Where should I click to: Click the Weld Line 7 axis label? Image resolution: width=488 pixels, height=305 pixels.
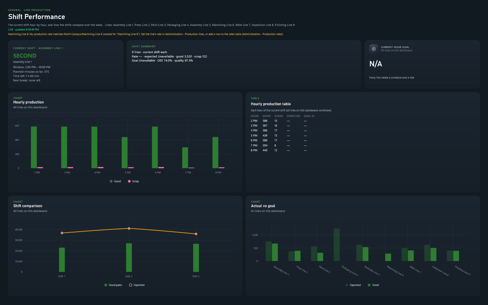point(415,269)
